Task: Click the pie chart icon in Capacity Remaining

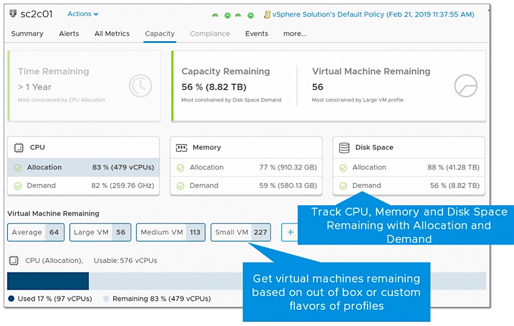Action: 465,86
